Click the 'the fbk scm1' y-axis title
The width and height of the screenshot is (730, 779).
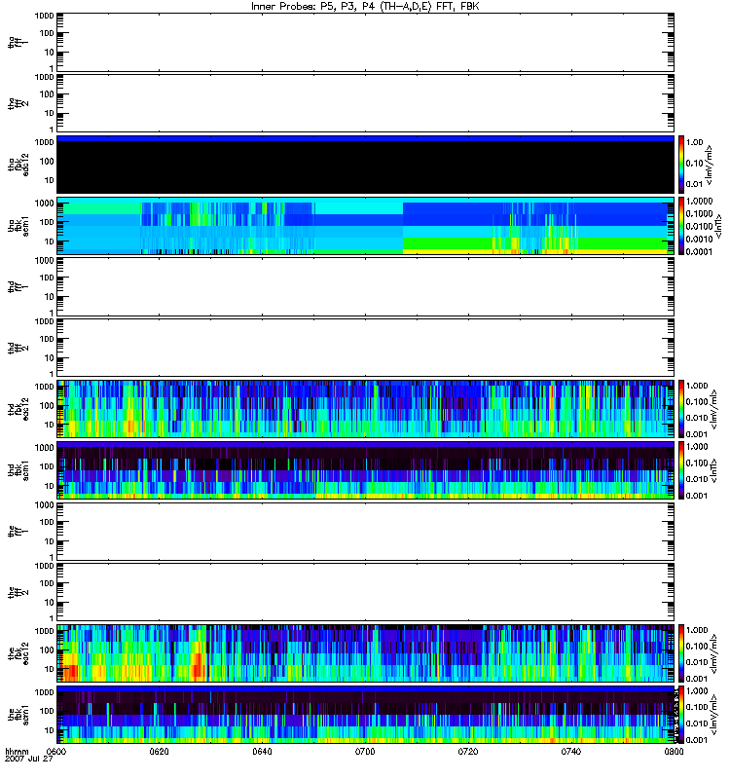pyautogui.click(x=18, y=715)
